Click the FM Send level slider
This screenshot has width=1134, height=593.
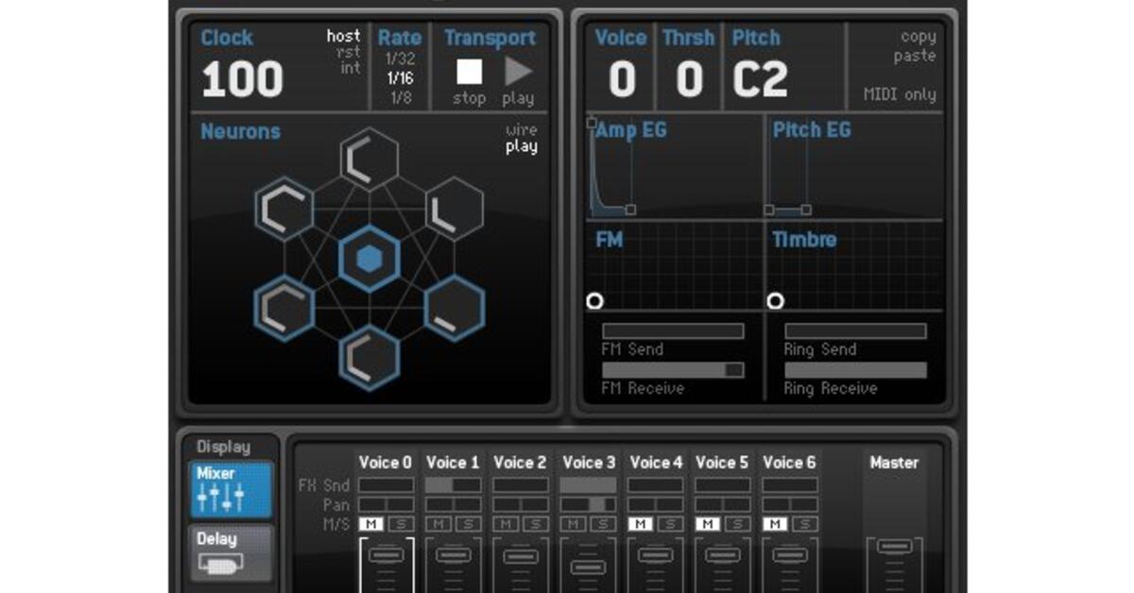[672, 330]
